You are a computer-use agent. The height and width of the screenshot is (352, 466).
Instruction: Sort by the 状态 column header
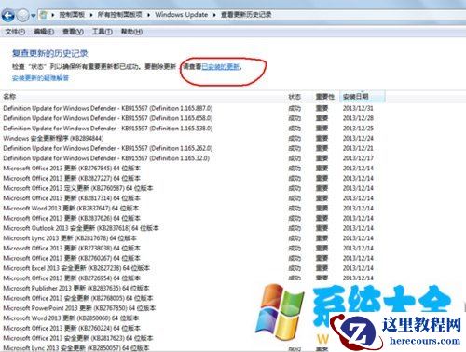coord(295,97)
